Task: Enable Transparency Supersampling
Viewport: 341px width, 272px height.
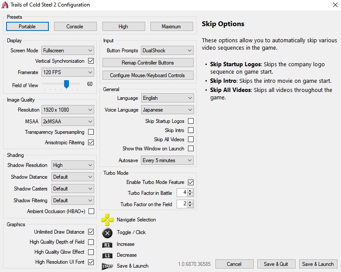Action: pos(91,132)
